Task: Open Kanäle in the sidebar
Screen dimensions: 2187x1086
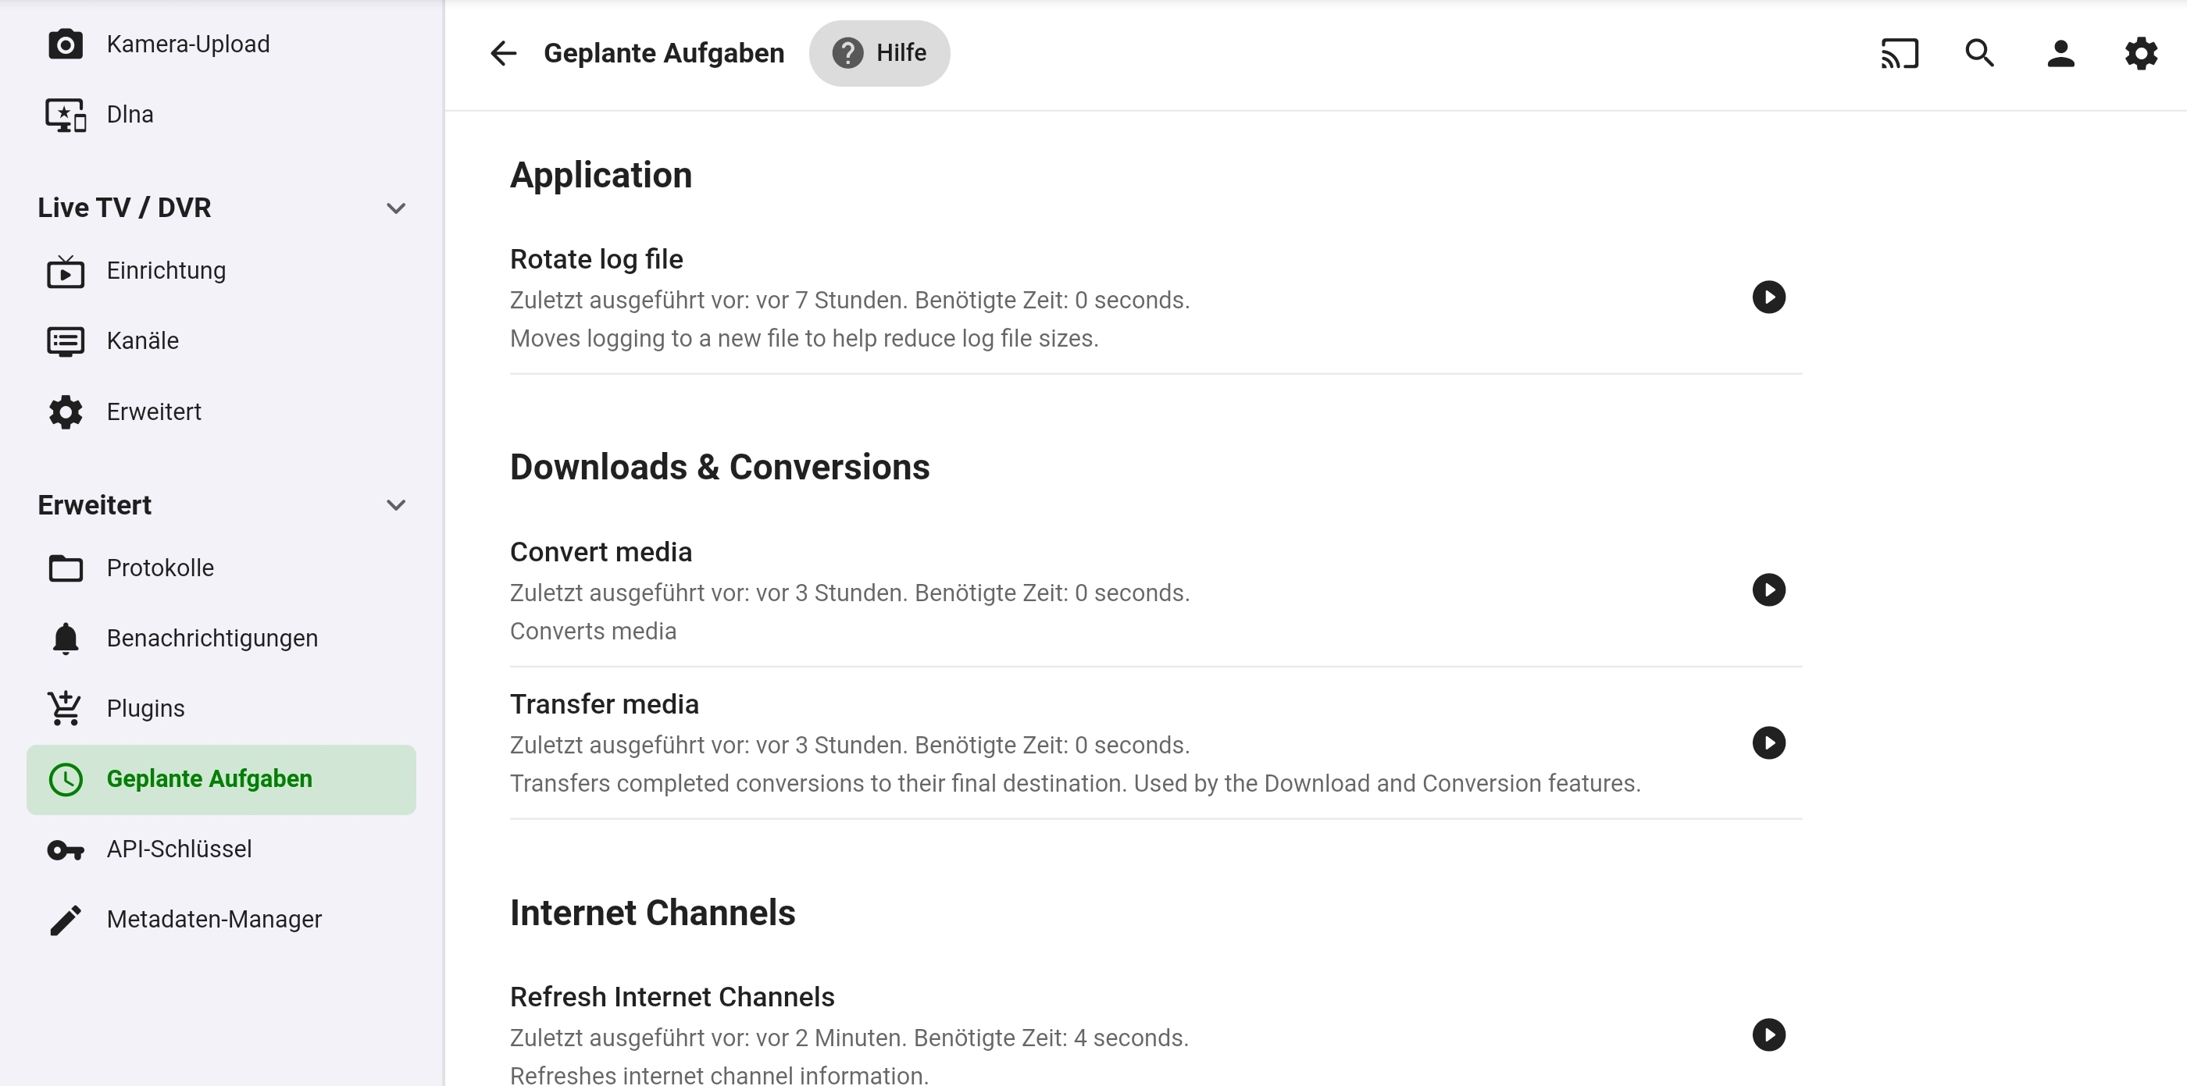Action: (x=221, y=342)
